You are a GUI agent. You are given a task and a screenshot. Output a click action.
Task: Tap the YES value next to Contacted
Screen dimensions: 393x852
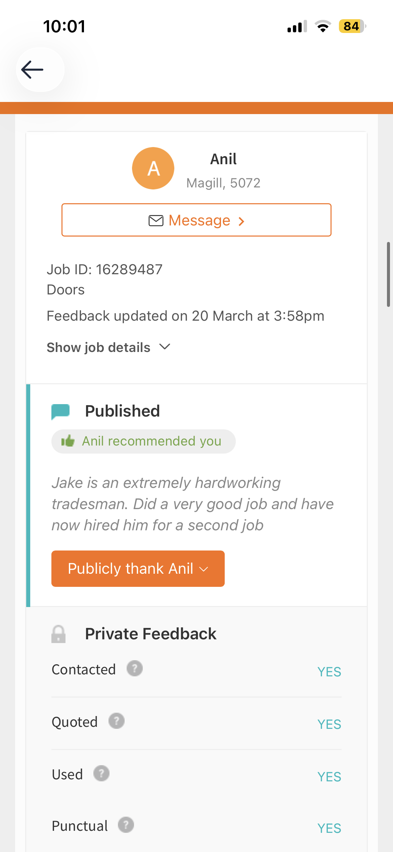pos(329,672)
